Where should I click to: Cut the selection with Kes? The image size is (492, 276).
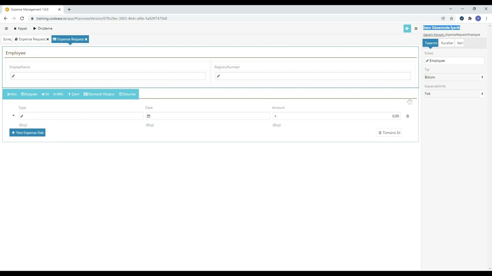pyautogui.click(x=12, y=94)
